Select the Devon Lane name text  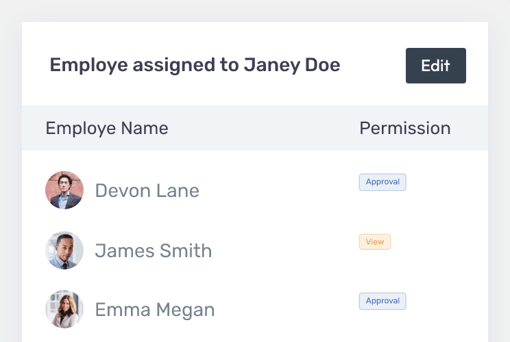147,190
